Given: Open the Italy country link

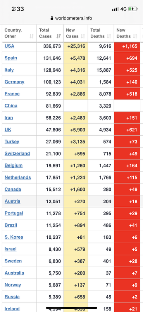Looking at the screenshot, I should pos(9,70).
